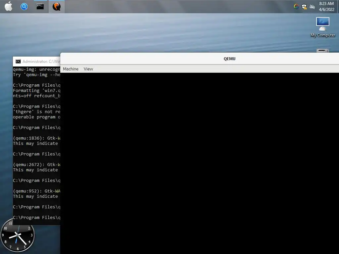Show the 8:23 AM date and time
Screen dimensions: 339x254
click(326, 7)
